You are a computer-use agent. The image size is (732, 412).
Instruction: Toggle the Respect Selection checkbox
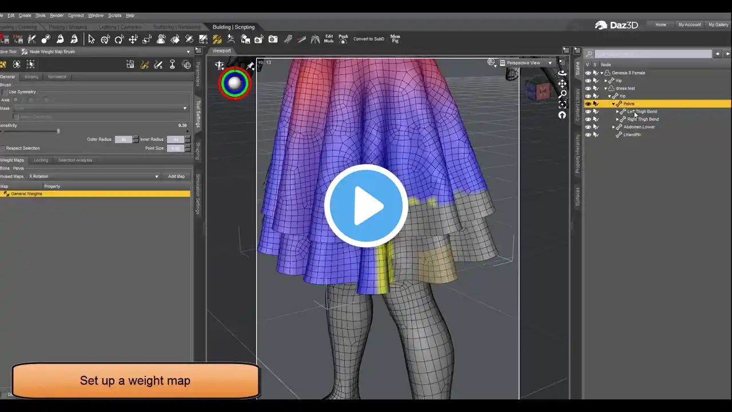(3, 148)
